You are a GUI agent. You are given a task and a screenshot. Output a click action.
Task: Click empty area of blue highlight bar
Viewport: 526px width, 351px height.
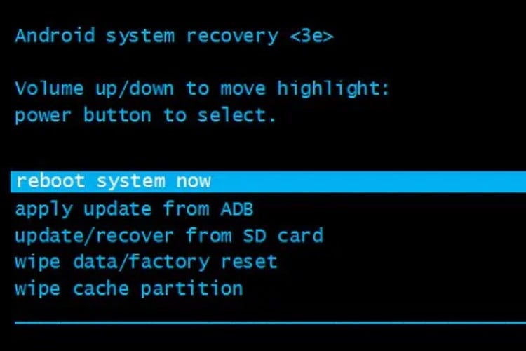[369, 182]
